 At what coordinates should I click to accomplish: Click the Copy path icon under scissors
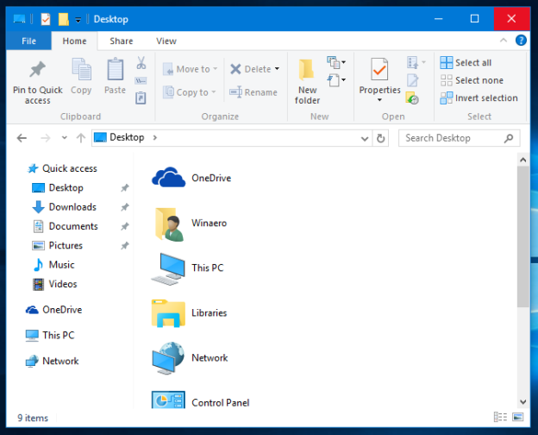coord(141,81)
